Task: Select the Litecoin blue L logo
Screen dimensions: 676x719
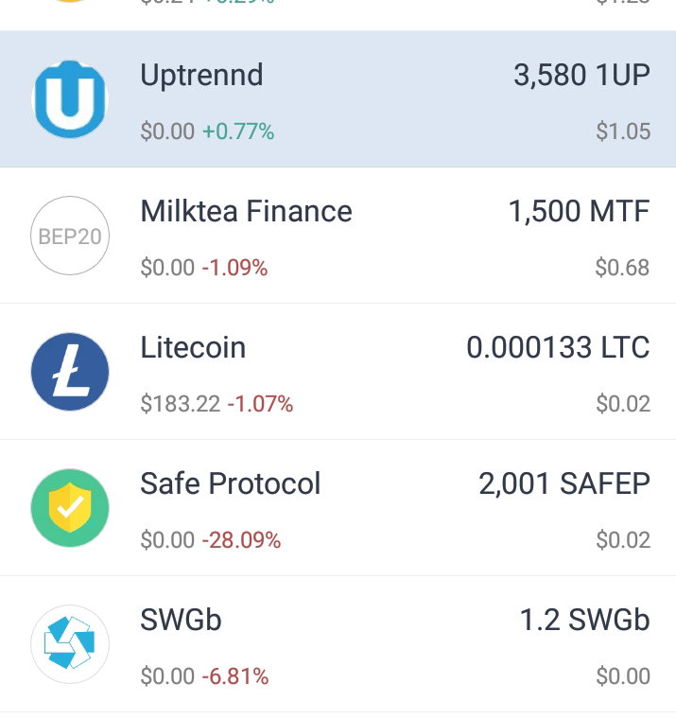Action: point(70,372)
